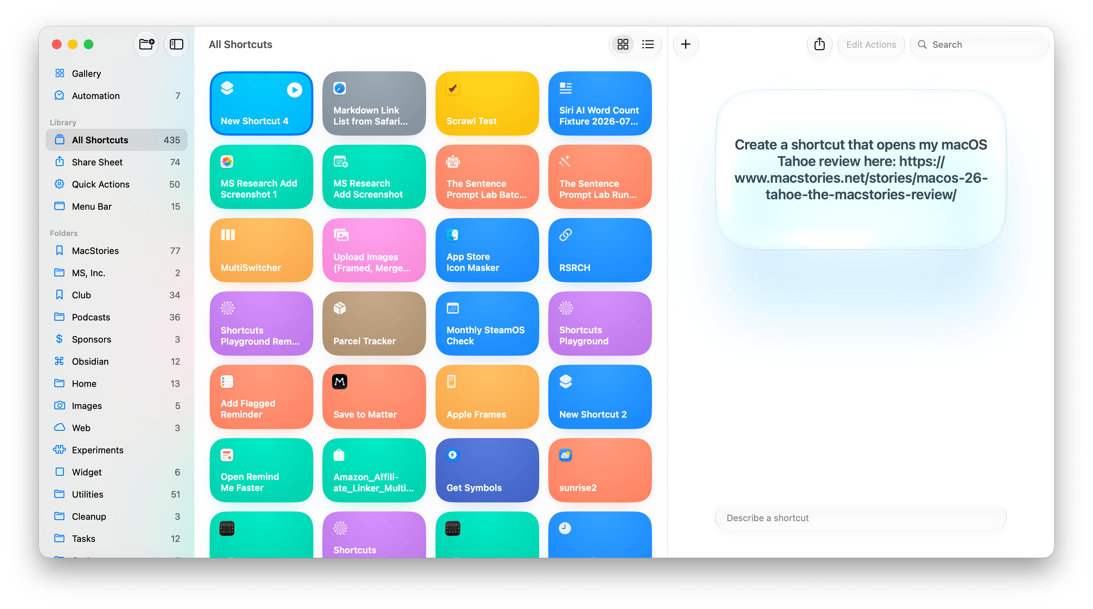Open the Web folder
This screenshot has height=609, width=1093.
116,427
